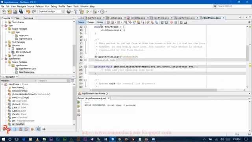Click the Uncomment icon at editor toolbar end
This screenshot has width=252, height=142.
click(185, 22)
